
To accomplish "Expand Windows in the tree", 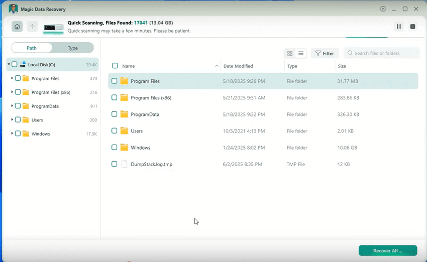I will [12, 134].
